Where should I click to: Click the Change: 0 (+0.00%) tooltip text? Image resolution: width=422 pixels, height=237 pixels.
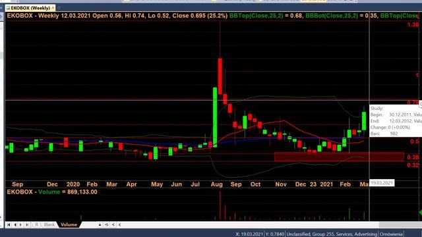(390, 127)
